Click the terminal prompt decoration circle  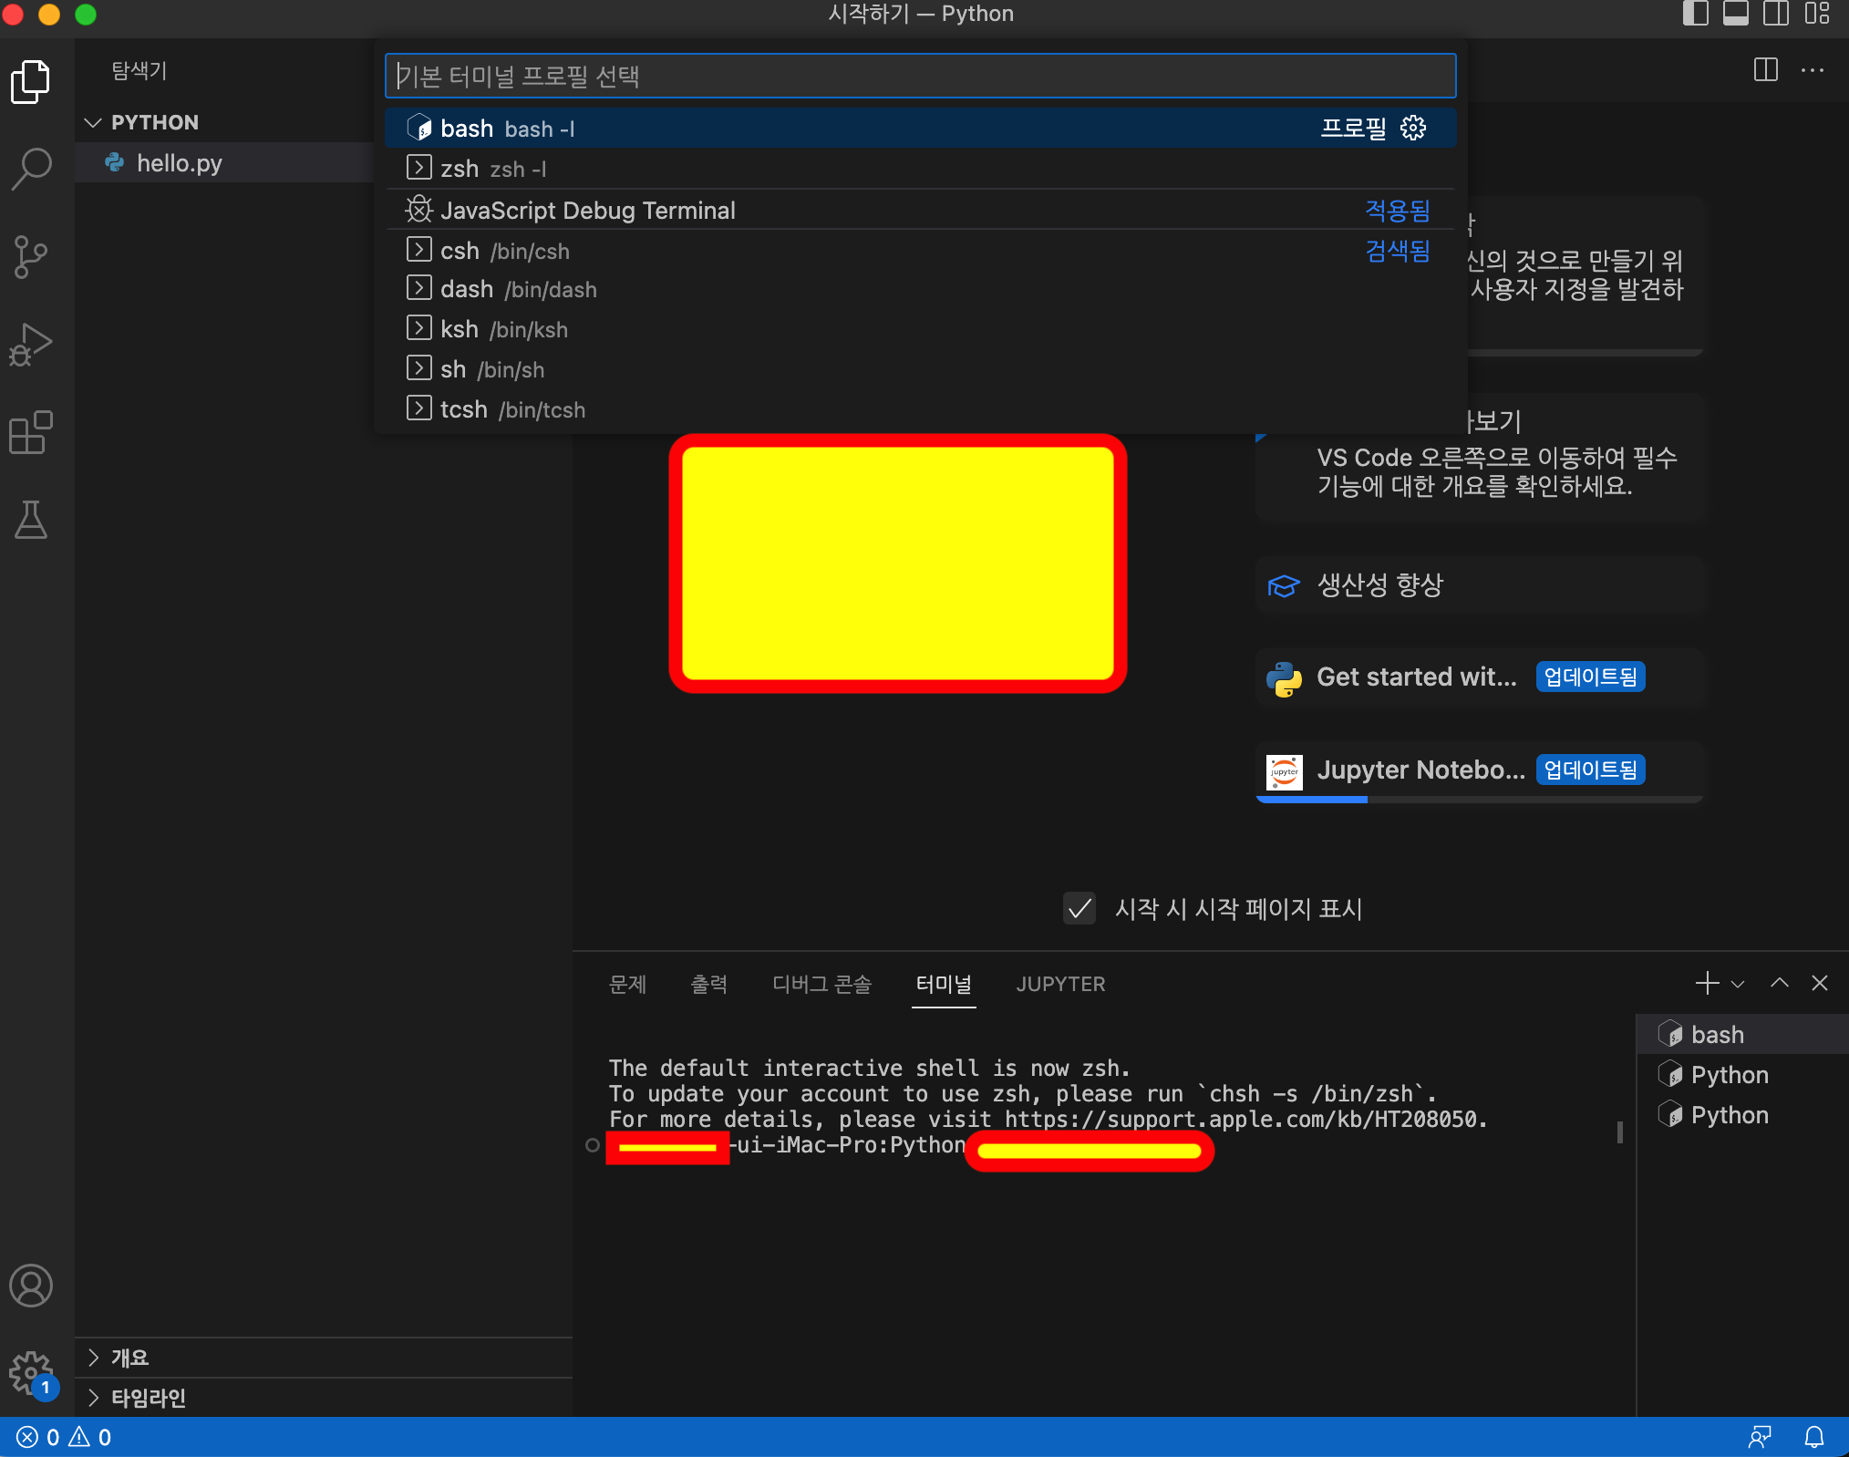point(593,1145)
